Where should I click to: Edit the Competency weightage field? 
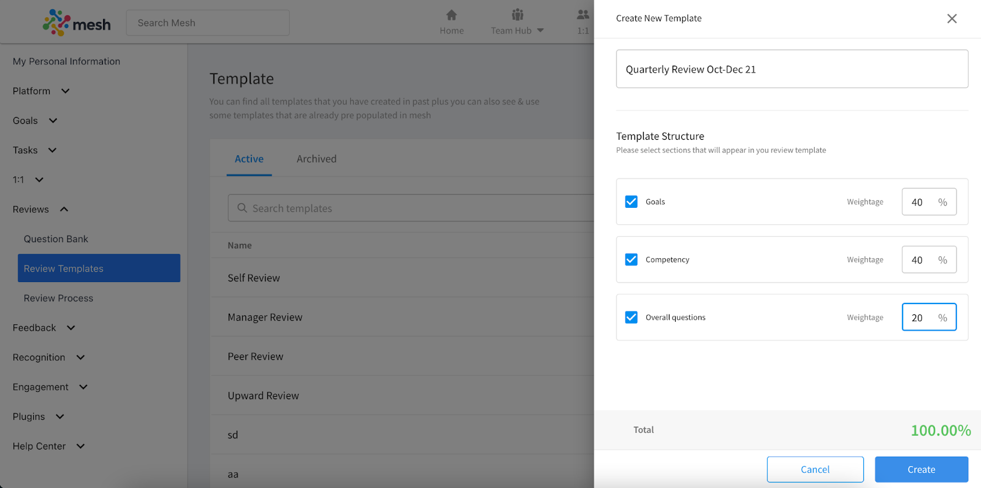coord(929,259)
